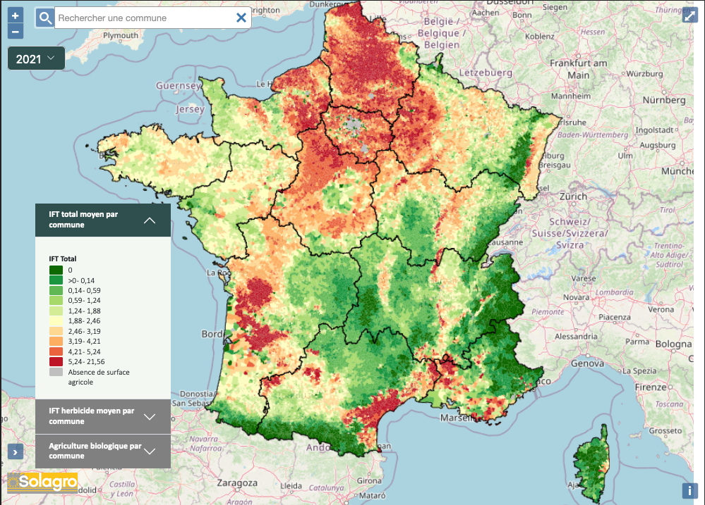This screenshot has height=505, width=705.
Task: Click the dark red 5,24-21,56 legend swatch
Action: pyautogui.click(x=56, y=361)
